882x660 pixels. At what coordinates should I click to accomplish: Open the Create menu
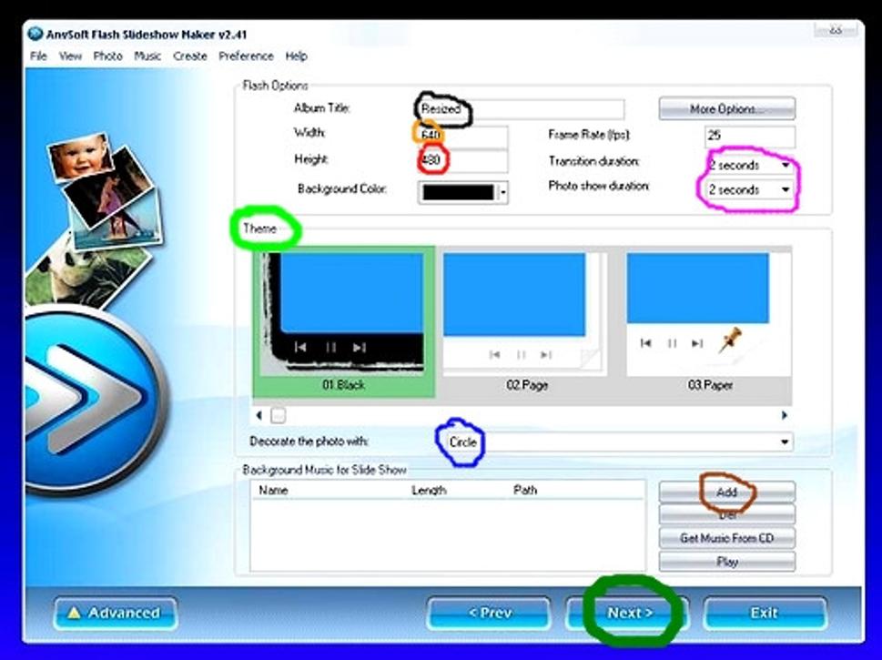coord(190,56)
